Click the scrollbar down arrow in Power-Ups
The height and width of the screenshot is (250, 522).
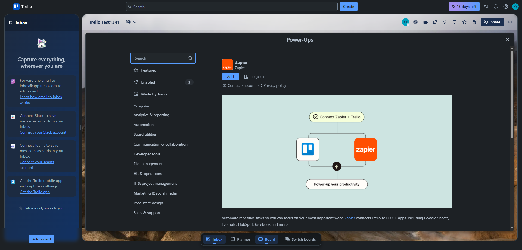pyautogui.click(x=512, y=228)
